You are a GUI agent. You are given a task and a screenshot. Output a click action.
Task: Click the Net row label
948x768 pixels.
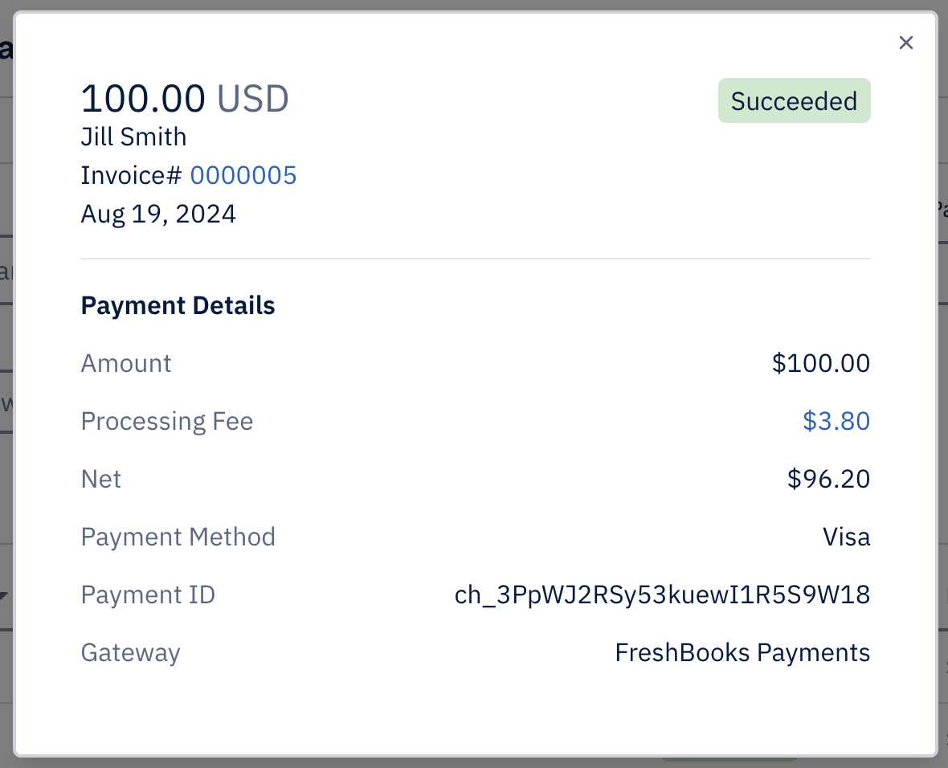tap(101, 479)
